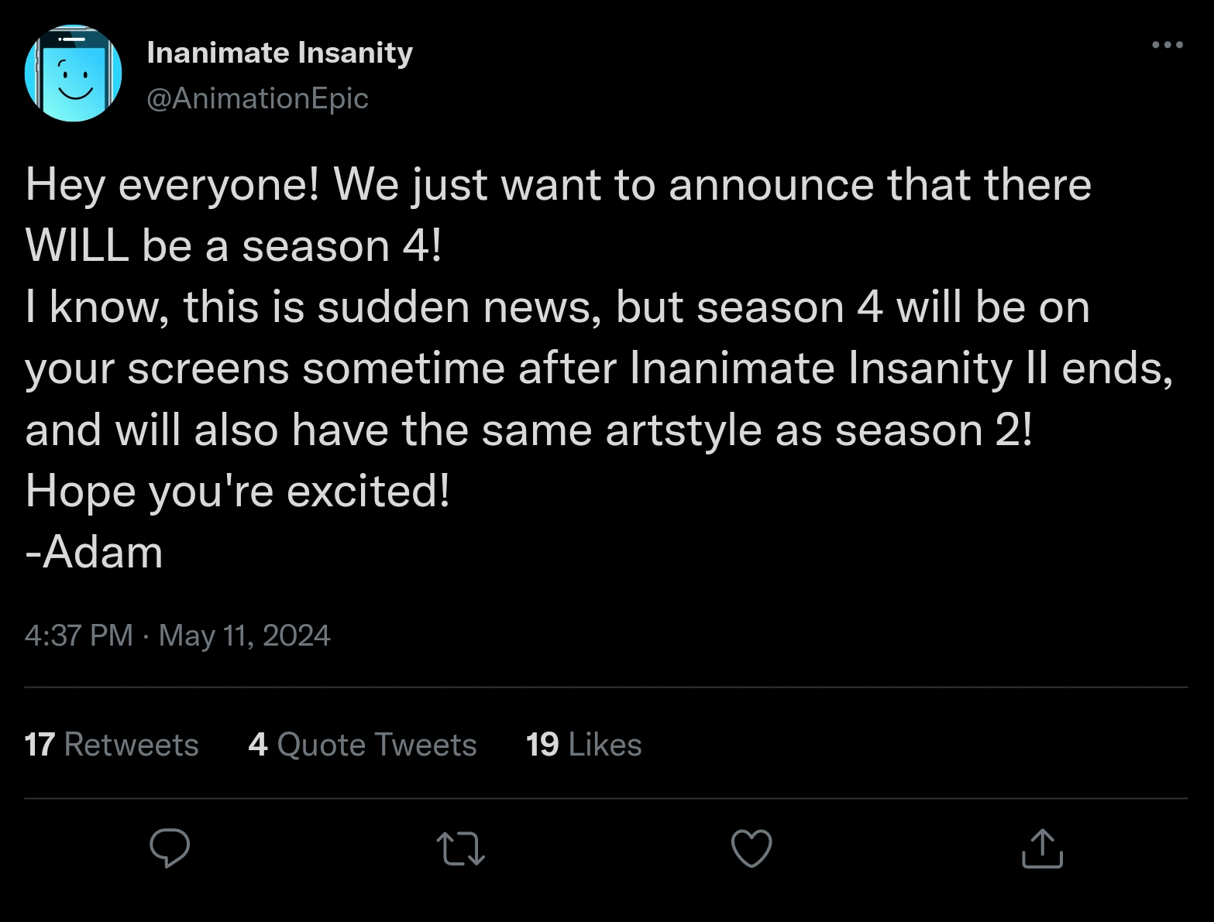View the 17 Retweets list
Viewport: 1214px width, 922px height.
pyautogui.click(x=111, y=744)
